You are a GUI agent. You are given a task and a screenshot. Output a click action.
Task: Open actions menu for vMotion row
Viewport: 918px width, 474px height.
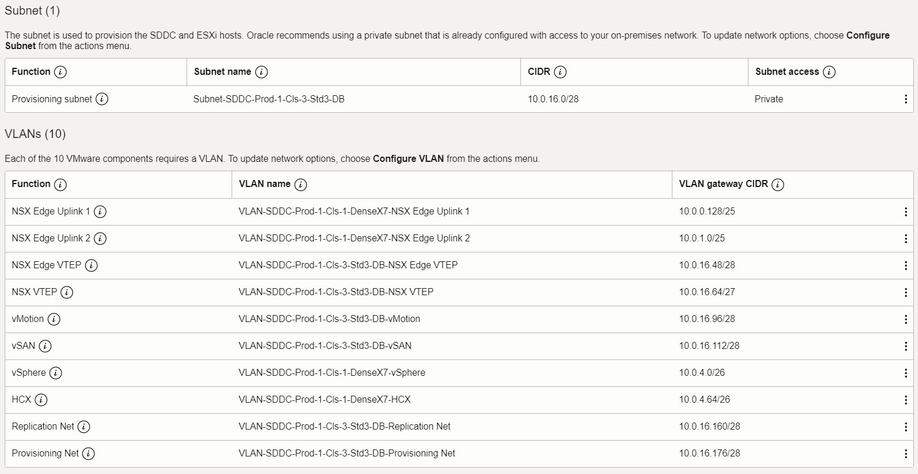coord(906,319)
